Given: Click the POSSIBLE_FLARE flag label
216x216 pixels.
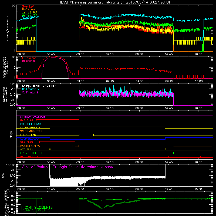Looking at the screenshot, I should coord(31,124).
